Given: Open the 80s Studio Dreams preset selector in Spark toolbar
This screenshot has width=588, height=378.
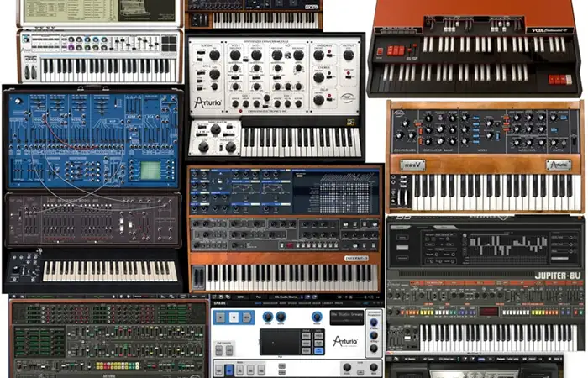Looking at the screenshot, I should point(287,297).
